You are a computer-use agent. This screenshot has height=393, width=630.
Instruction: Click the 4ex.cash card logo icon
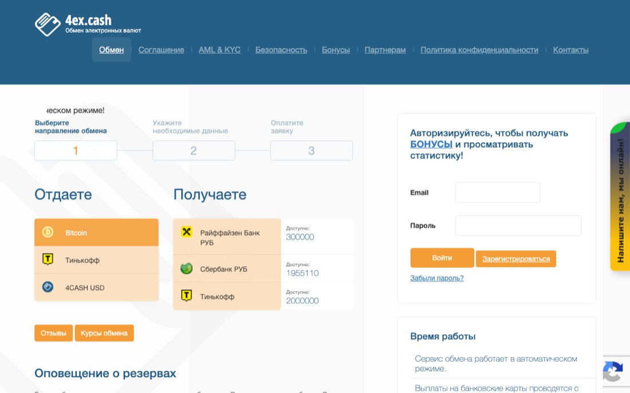(x=48, y=24)
